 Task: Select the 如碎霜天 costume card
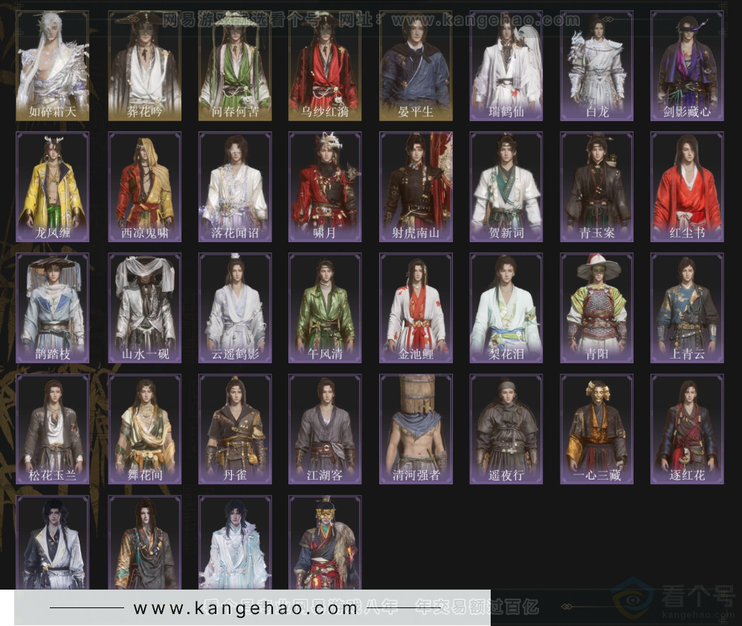pyautogui.click(x=53, y=65)
